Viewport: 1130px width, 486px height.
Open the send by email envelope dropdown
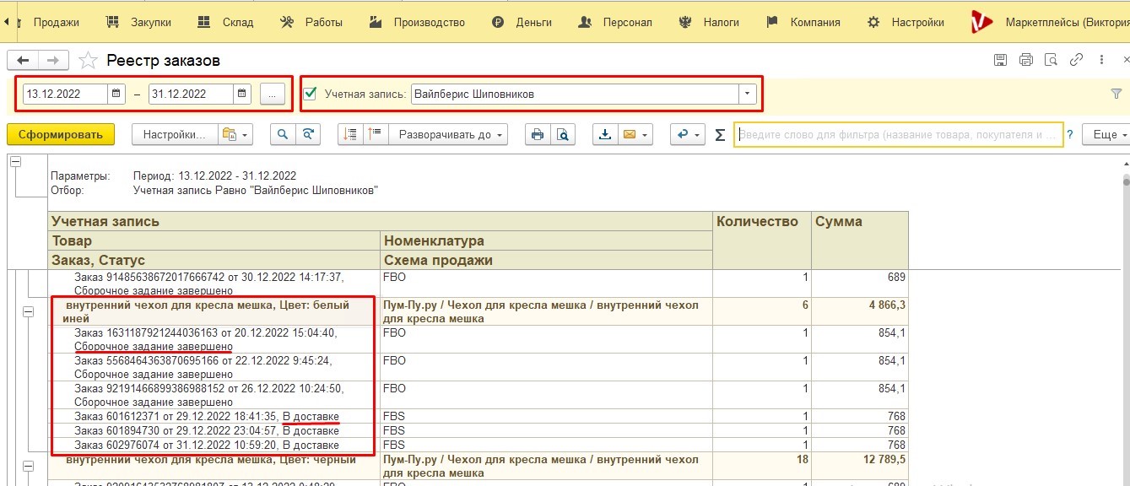[x=635, y=134]
